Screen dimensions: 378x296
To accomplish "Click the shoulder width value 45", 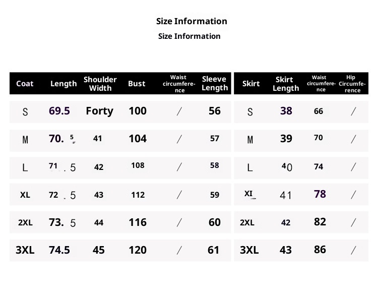I will click(99, 250).
